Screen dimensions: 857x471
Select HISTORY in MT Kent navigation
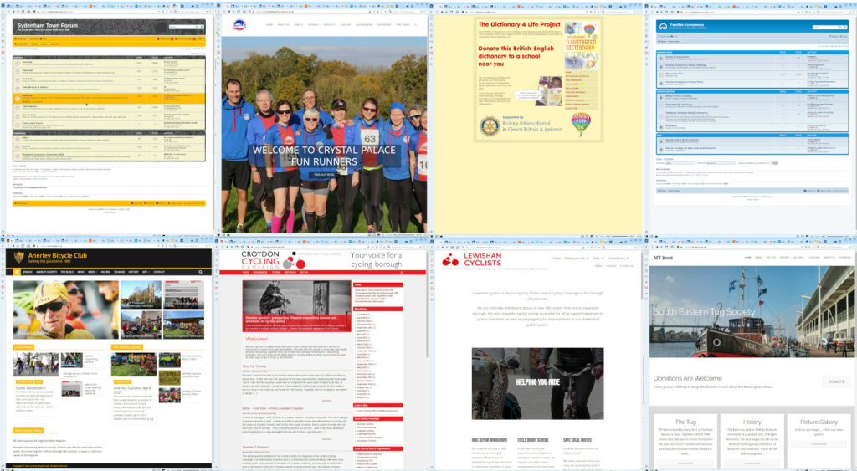click(x=785, y=258)
